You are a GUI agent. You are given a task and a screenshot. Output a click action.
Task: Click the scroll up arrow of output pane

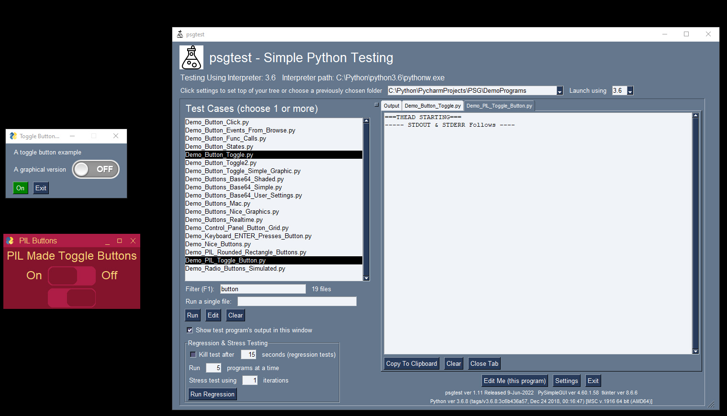tap(695, 116)
